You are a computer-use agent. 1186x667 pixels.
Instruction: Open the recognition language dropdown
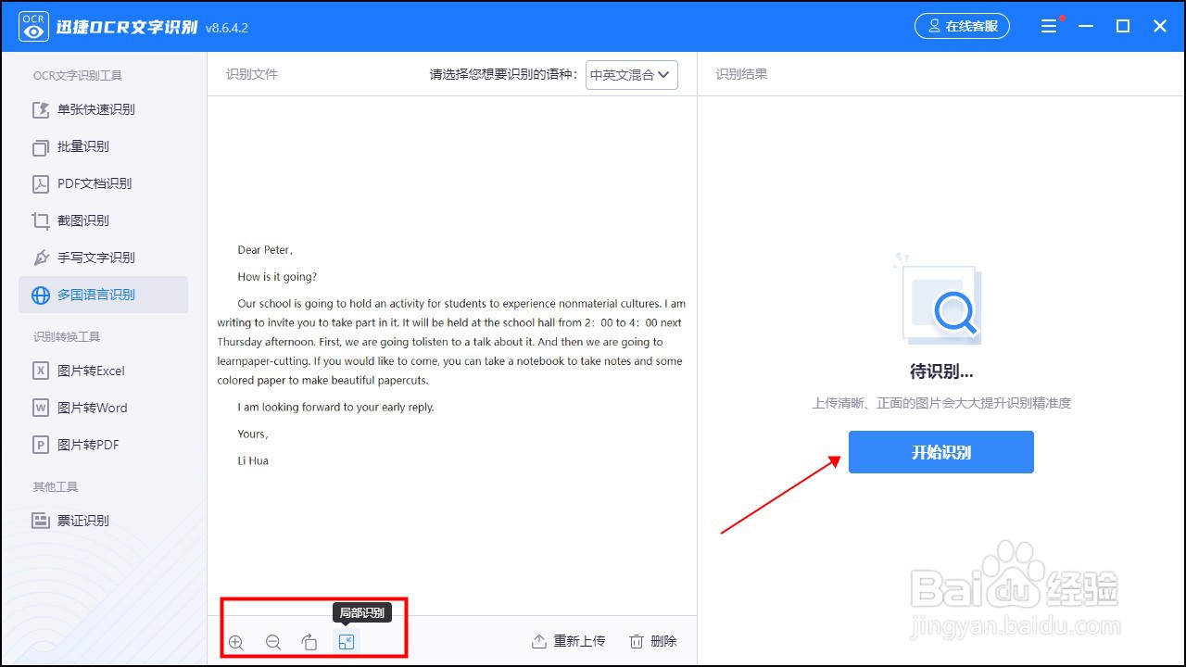631,74
